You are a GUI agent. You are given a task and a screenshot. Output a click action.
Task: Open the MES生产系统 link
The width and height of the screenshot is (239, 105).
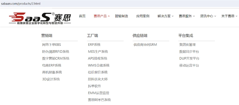pyautogui.click(x=98, y=51)
